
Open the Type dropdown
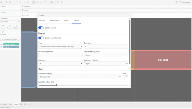60,47
